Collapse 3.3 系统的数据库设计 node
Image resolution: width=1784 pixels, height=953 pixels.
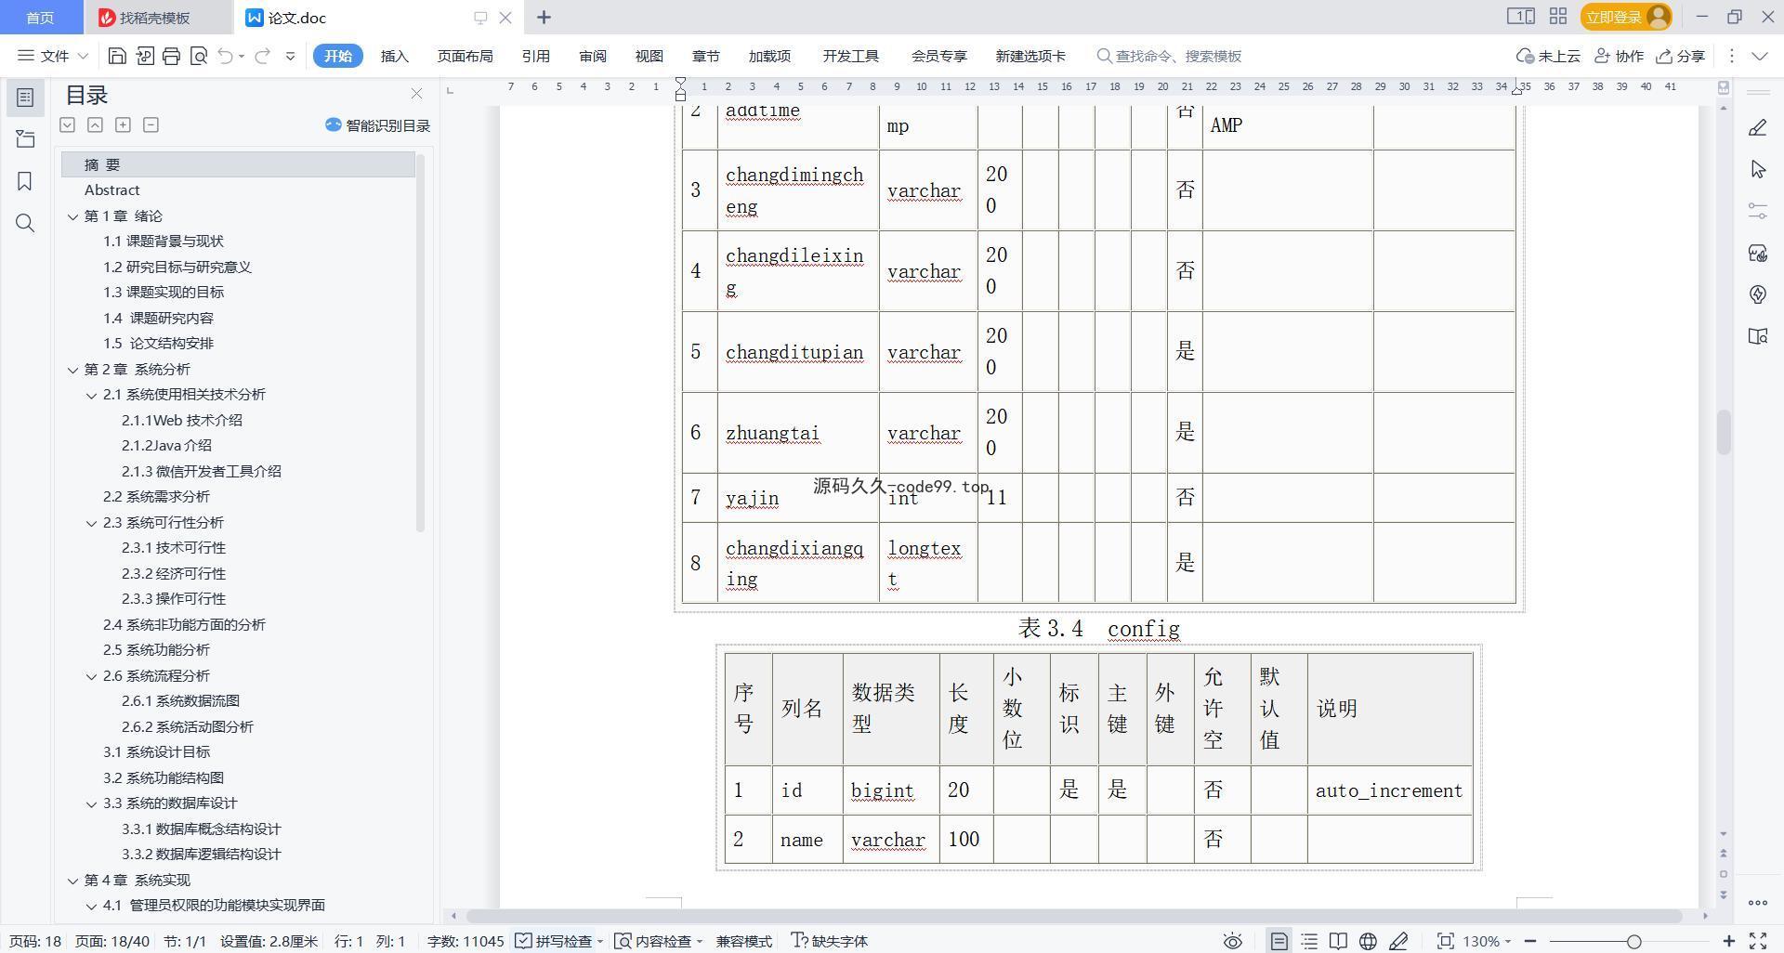point(91,803)
